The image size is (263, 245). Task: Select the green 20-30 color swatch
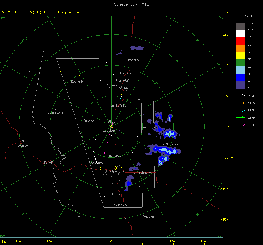241,63
